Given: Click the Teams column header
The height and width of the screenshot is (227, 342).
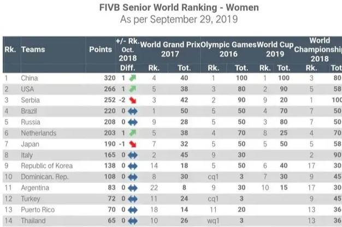Looking at the screenshot, I should pos(33,50).
